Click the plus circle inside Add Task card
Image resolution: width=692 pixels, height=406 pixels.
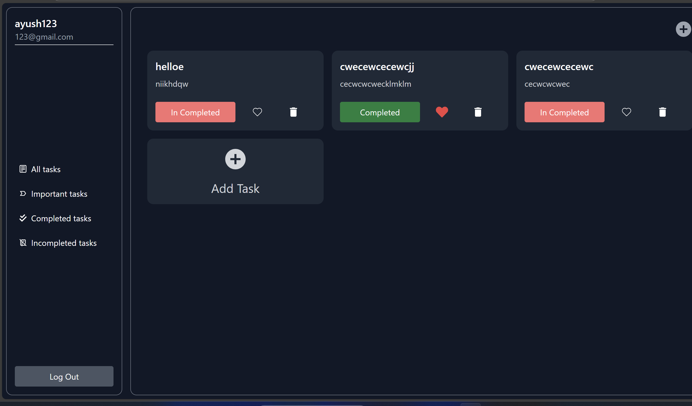click(x=235, y=159)
